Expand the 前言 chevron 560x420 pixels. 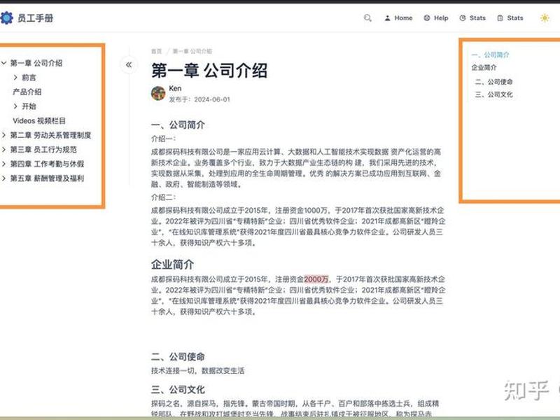(15, 77)
